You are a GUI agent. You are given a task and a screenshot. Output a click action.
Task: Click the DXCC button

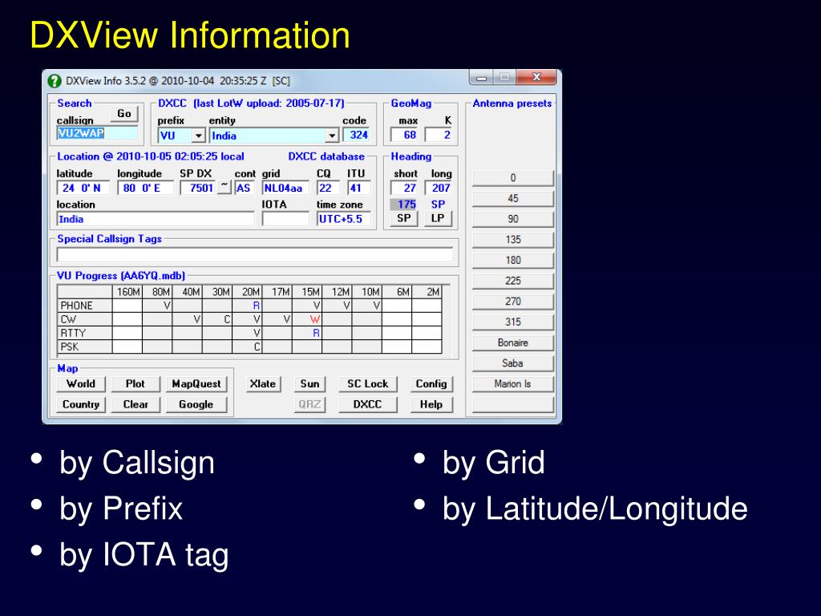point(367,404)
